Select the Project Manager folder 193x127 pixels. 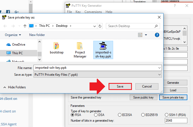coord(80,50)
